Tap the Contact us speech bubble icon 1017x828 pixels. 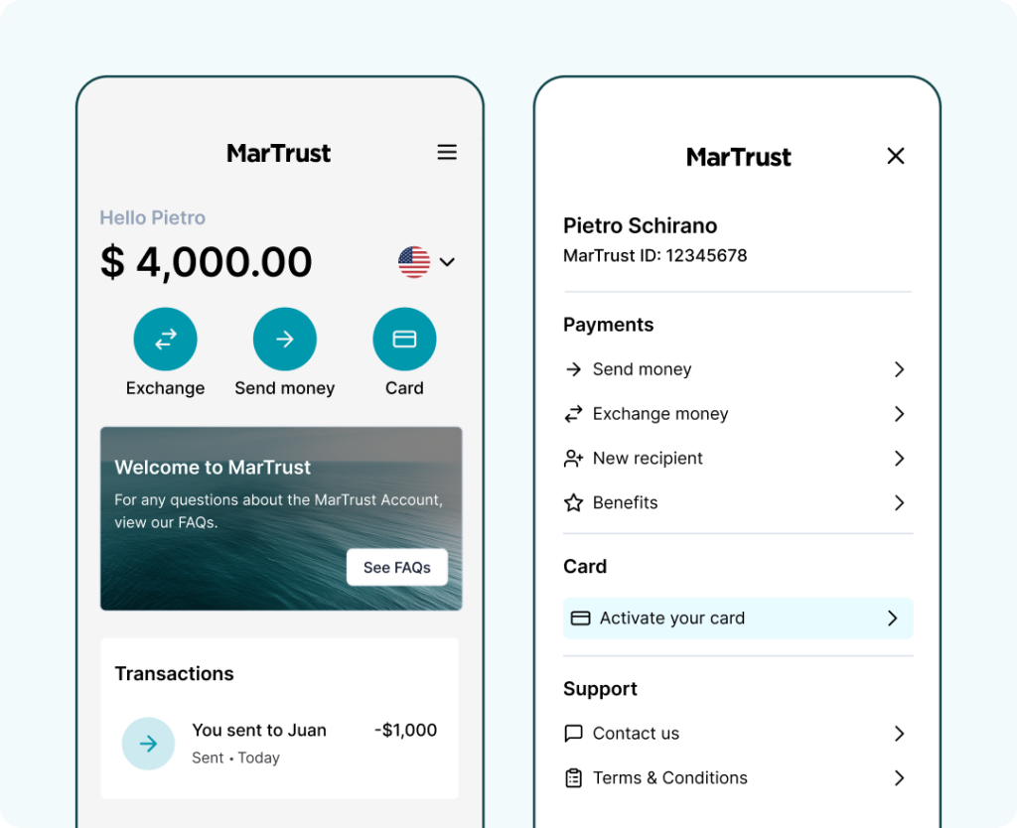(574, 734)
